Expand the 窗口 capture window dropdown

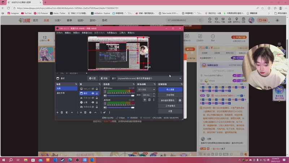[x=180, y=78]
